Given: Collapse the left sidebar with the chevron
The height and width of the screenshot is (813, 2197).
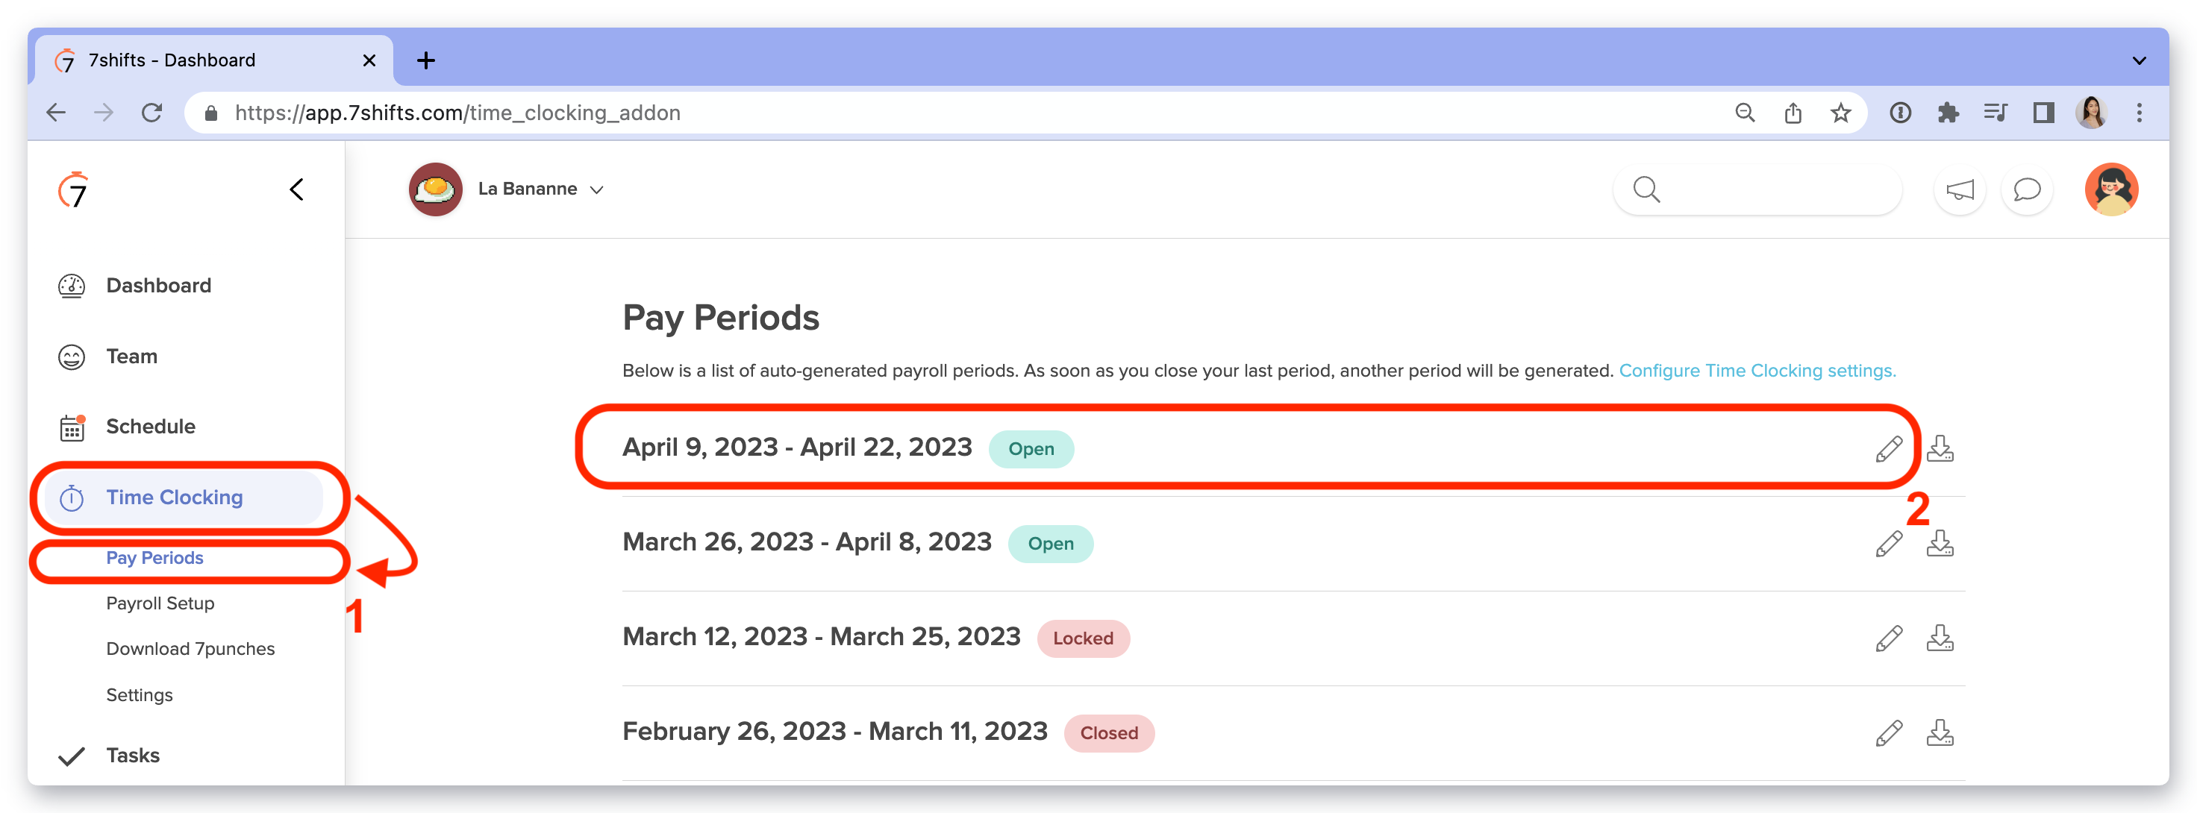Looking at the screenshot, I should tap(296, 189).
